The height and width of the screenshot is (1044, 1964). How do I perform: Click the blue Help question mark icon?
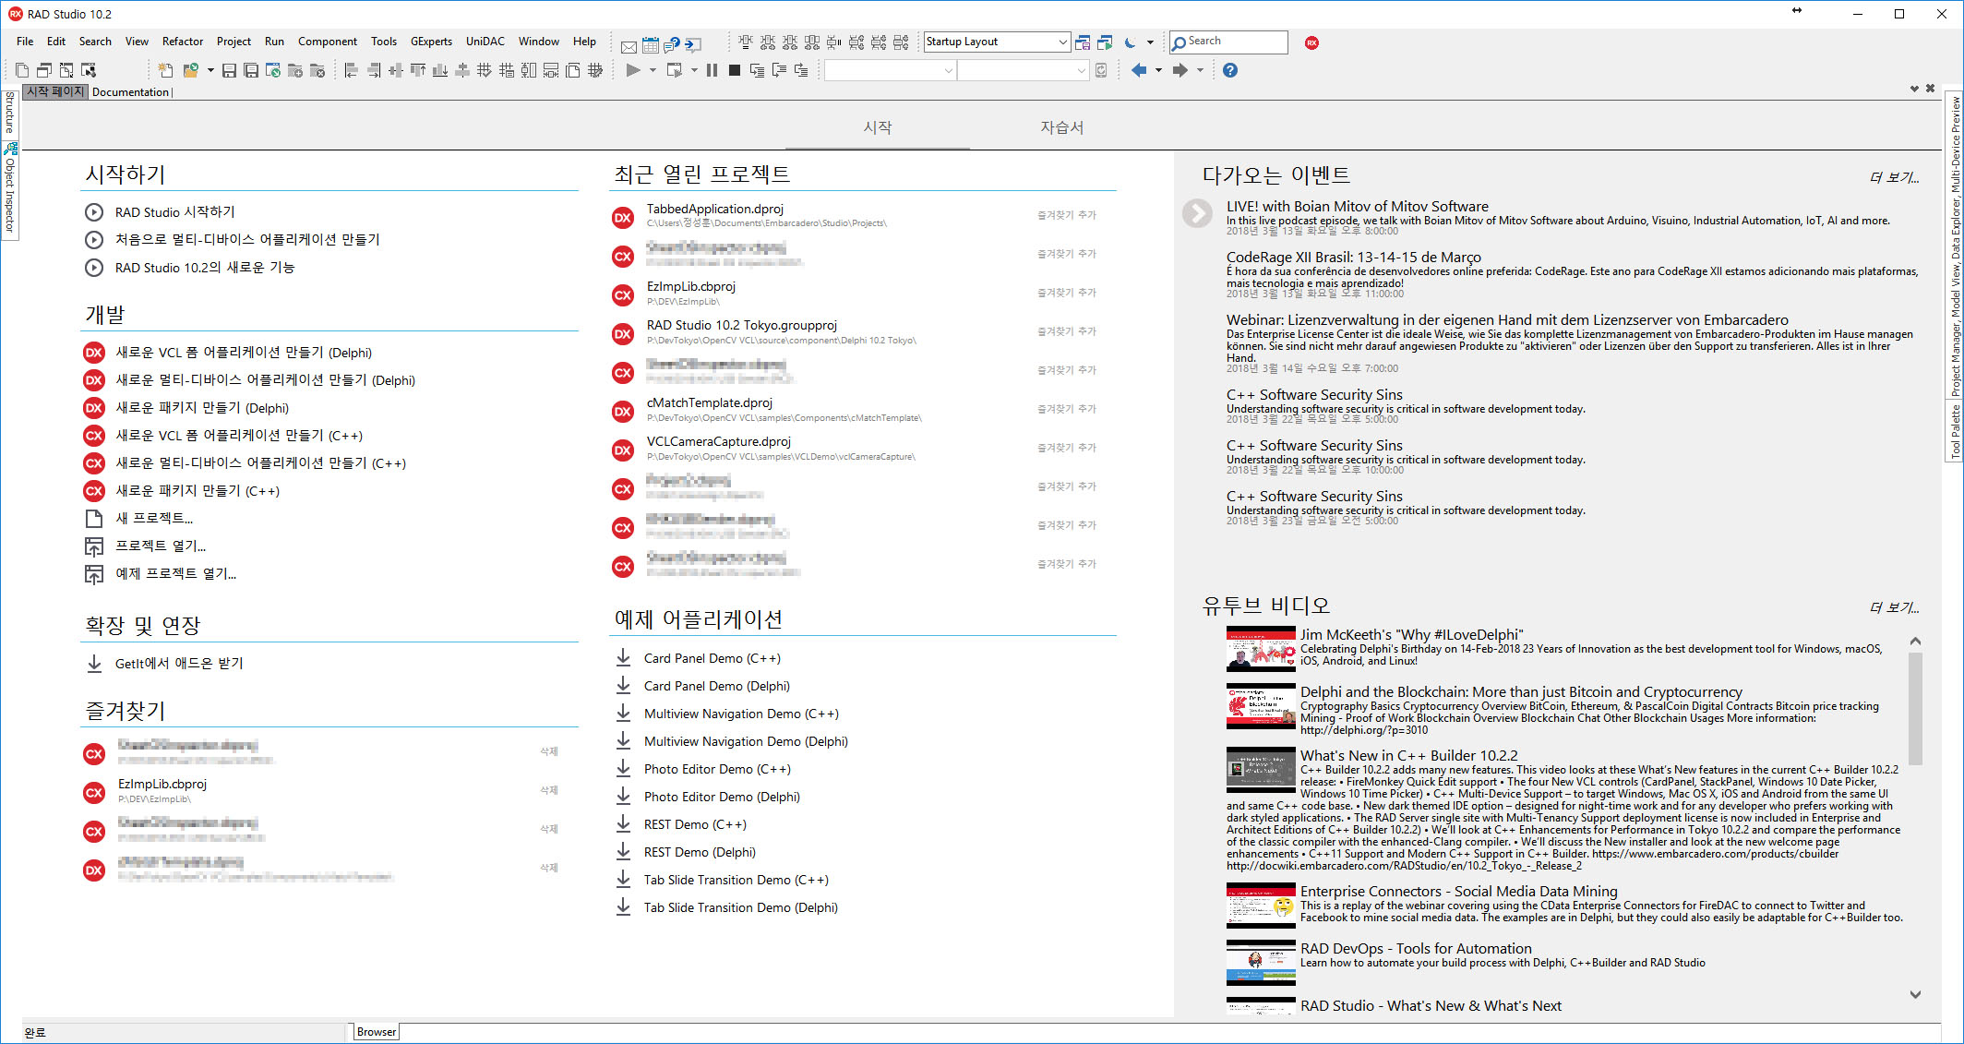pyautogui.click(x=1230, y=70)
